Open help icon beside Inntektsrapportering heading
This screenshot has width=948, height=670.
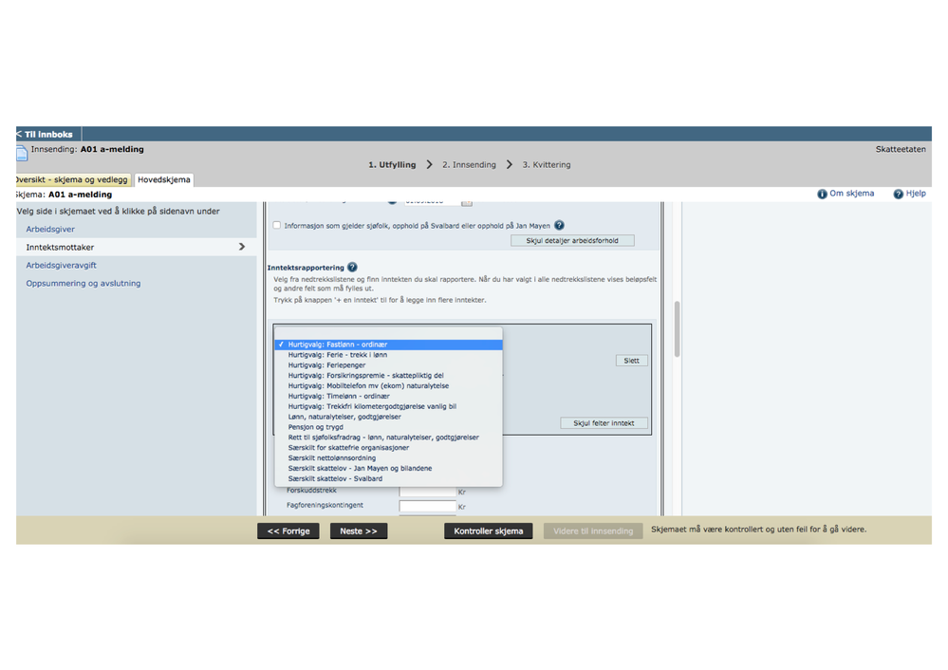(352, 268)
